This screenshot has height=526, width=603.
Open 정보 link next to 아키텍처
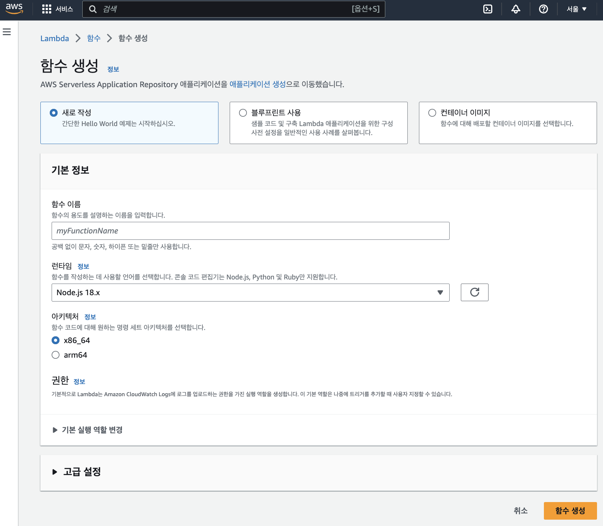(90, 317)
